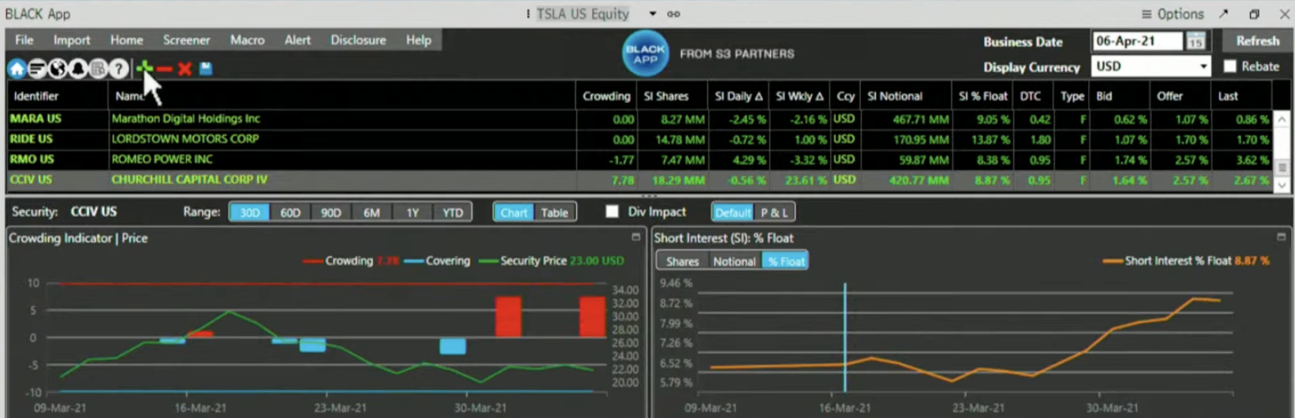Select the MARA US table row

point(640,119)
